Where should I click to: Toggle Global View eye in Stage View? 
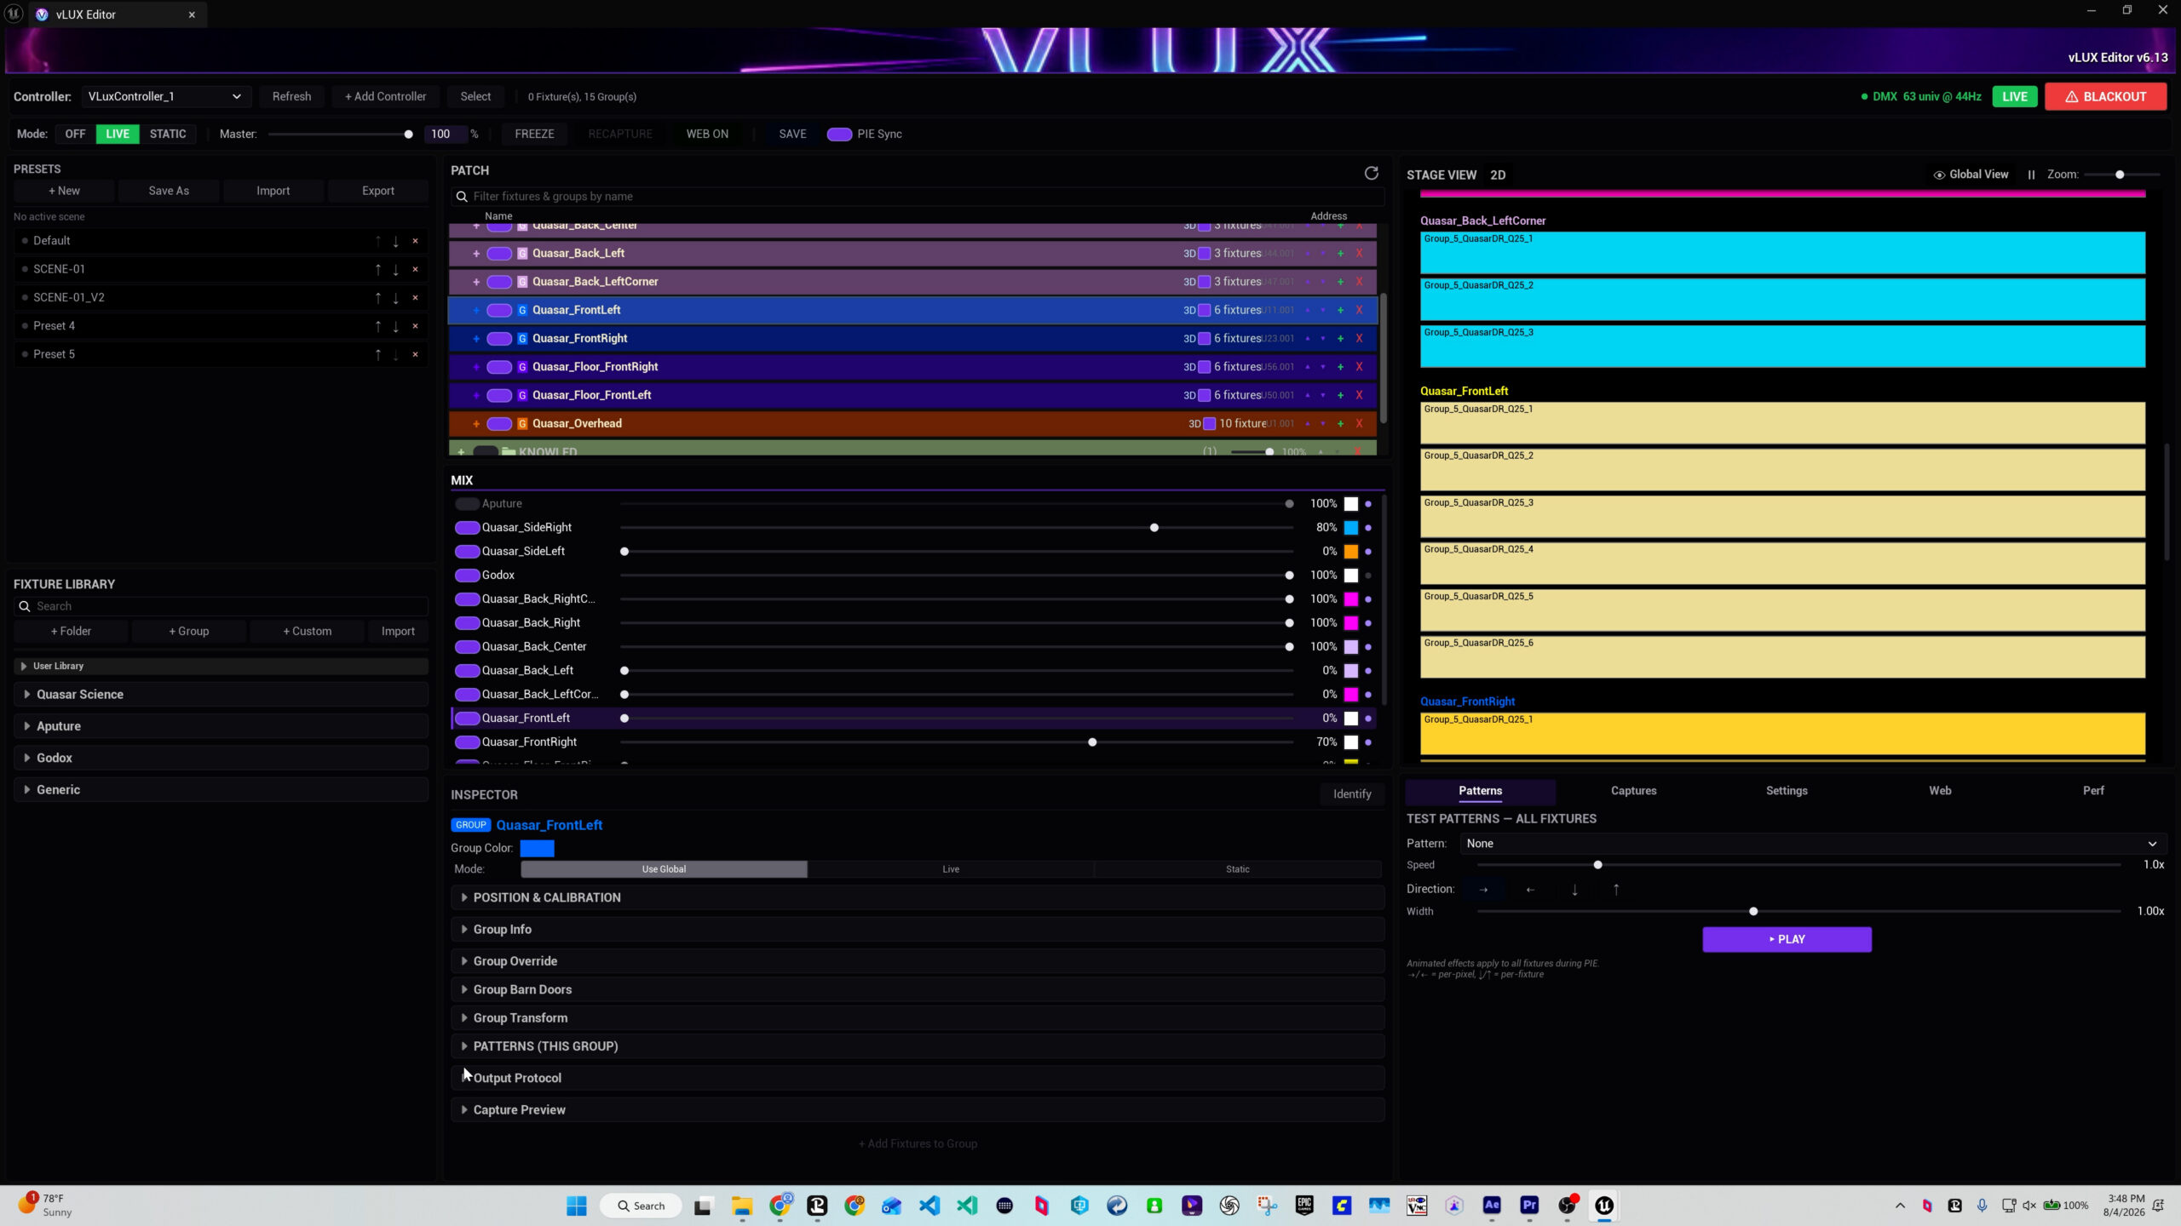coord(1939,175)
